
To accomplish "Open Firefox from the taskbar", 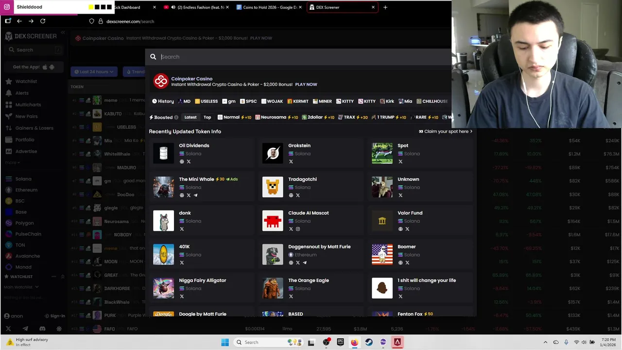I will coord(355,342).
